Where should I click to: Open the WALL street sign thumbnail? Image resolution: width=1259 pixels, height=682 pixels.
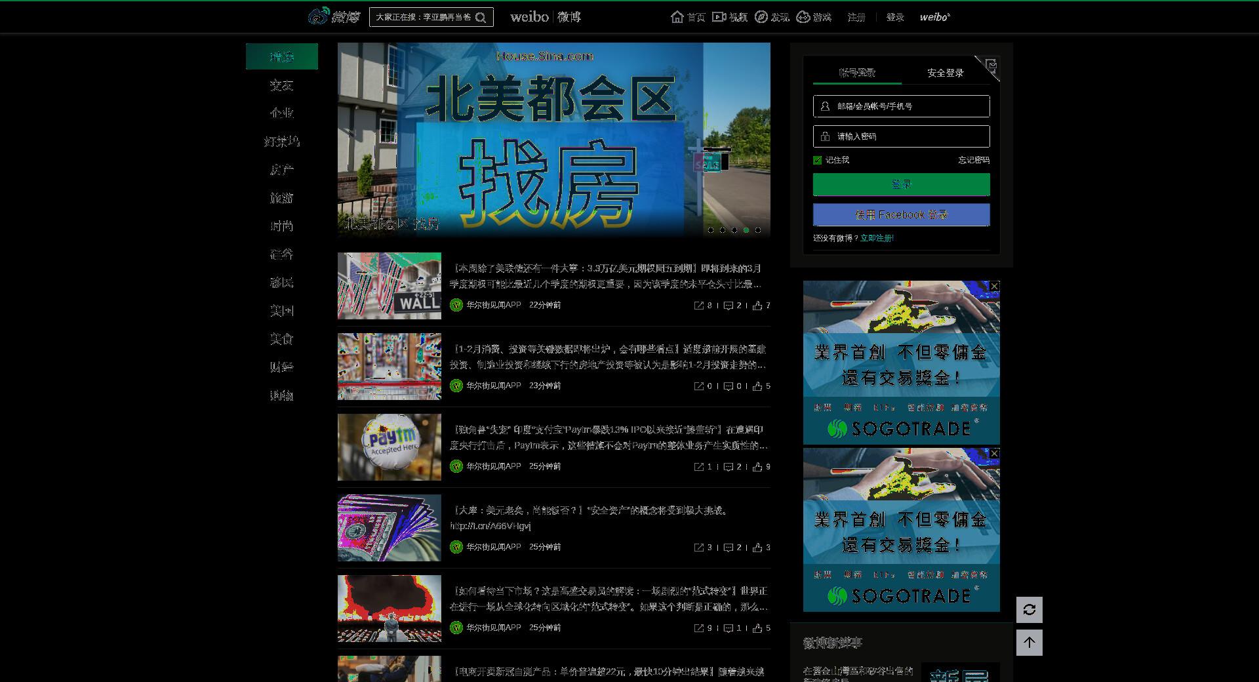point(390,286)
